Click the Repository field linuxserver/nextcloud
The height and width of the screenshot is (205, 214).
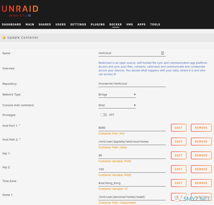pyautogui.click(x=132, y=84)
